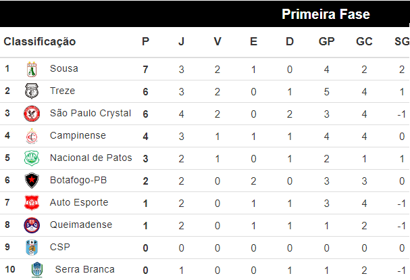Click the CSP club crest

pyautogui.click(x=31, y=248)
